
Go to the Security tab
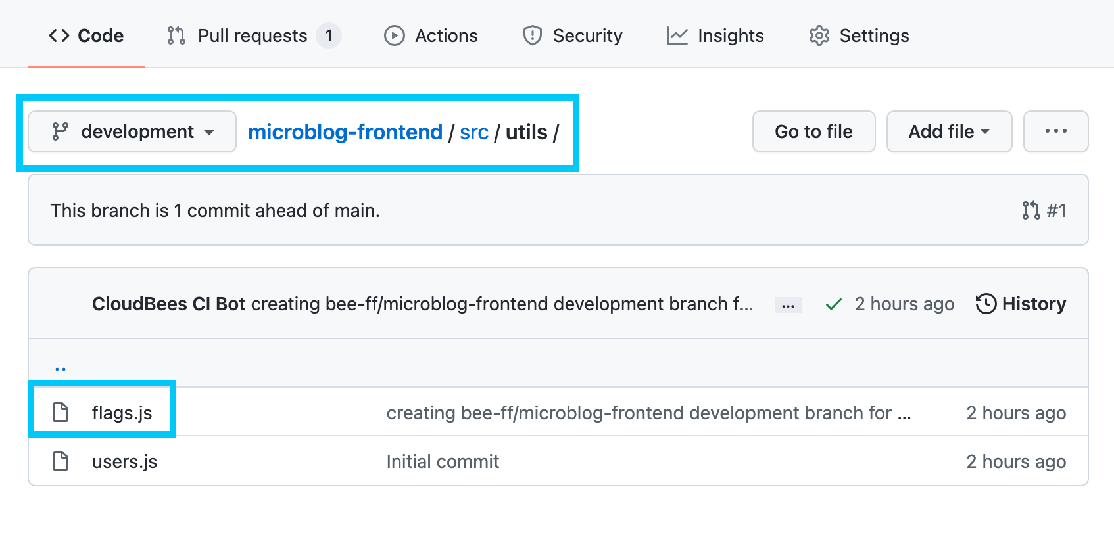pos(573,35)
